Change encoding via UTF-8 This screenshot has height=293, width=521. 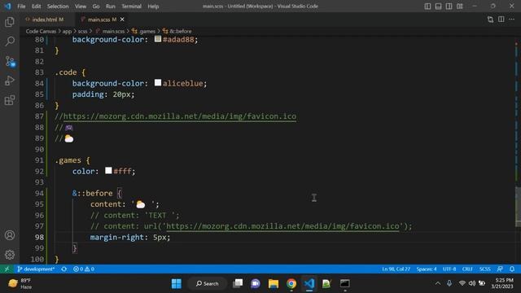click(x=449, y=269)
